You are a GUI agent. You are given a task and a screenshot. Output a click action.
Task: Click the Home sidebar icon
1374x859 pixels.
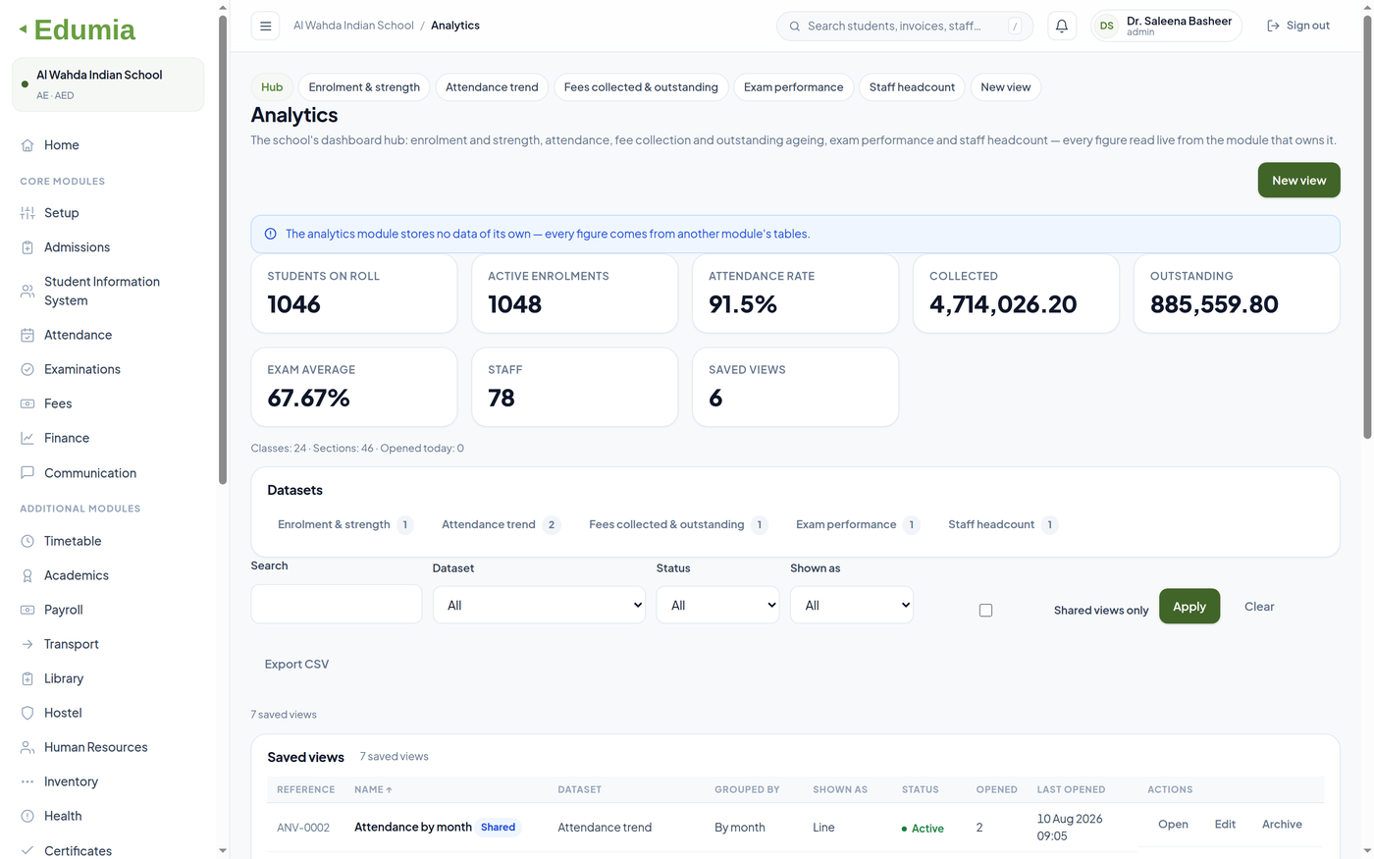(27, 145)
